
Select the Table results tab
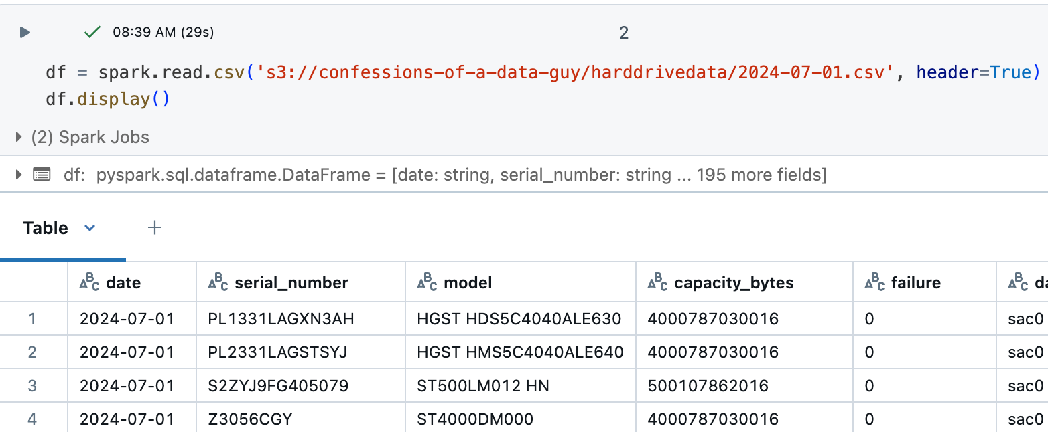coord(46,228)
